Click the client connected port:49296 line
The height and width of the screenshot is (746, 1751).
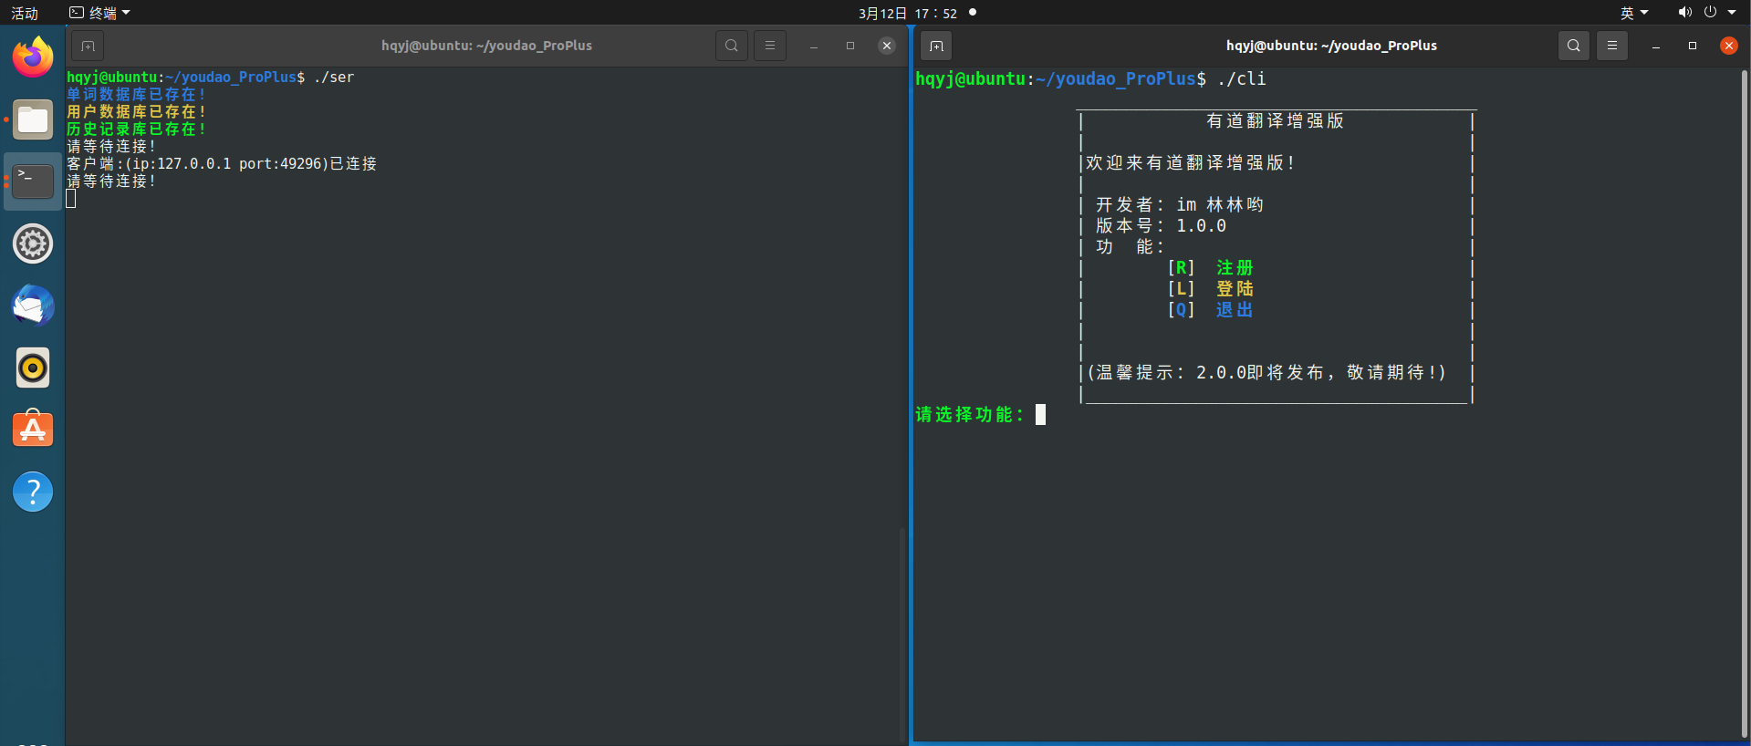222,164
